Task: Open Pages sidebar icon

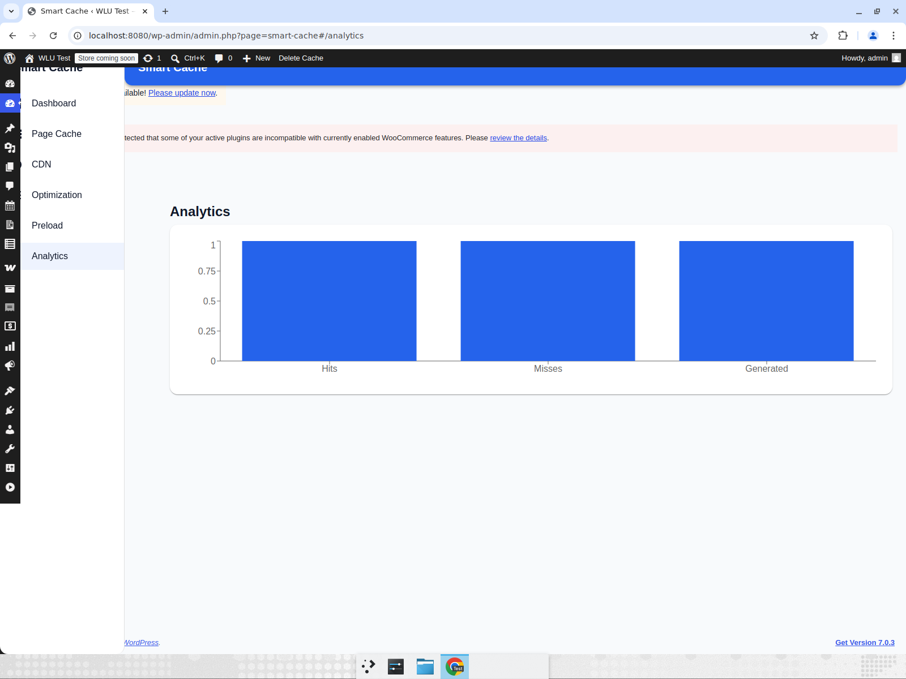Action: click(10, 167)
